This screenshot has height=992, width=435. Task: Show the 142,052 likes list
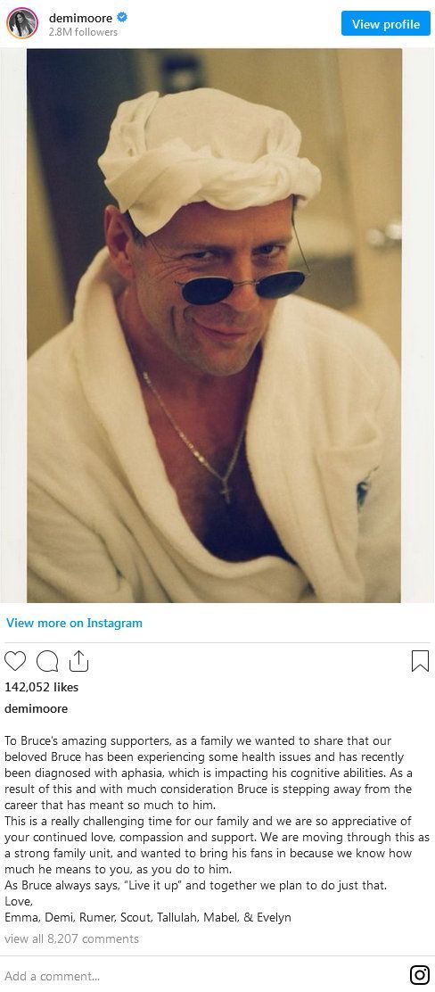point(42,687)
